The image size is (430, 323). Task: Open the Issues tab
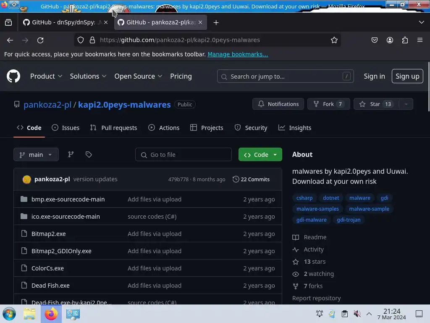(66, 128)
